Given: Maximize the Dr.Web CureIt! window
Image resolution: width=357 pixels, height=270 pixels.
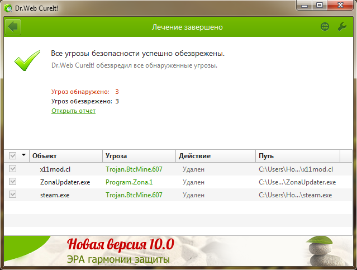Looking at the screenshot, I should [320, 6].
